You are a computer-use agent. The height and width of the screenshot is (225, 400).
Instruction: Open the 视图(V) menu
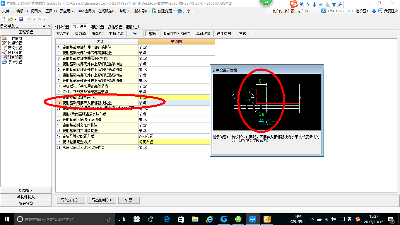tap(36, 11)
